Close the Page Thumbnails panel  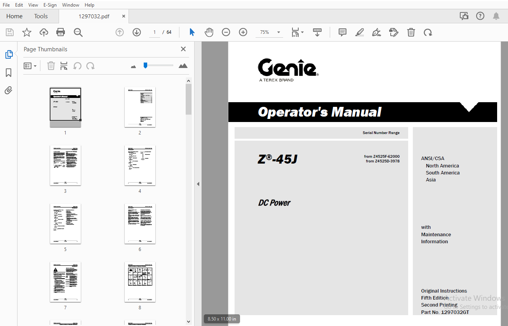click(x=183, y=49)
